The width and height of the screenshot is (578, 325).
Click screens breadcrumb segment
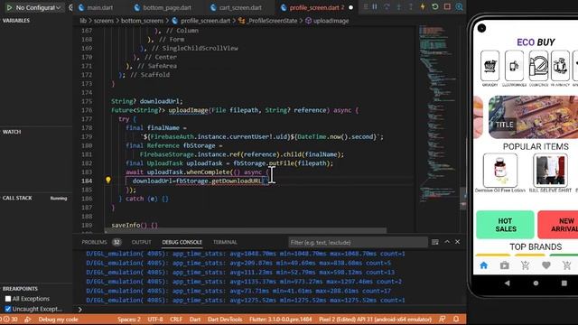(104, 21)
